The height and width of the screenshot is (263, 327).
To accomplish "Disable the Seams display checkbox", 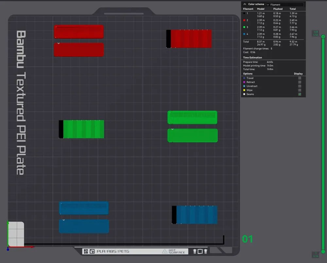I will [x=300, y=94].
